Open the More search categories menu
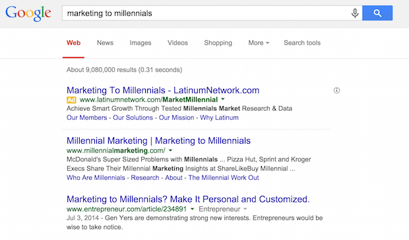409x240 pixels. 259,43
